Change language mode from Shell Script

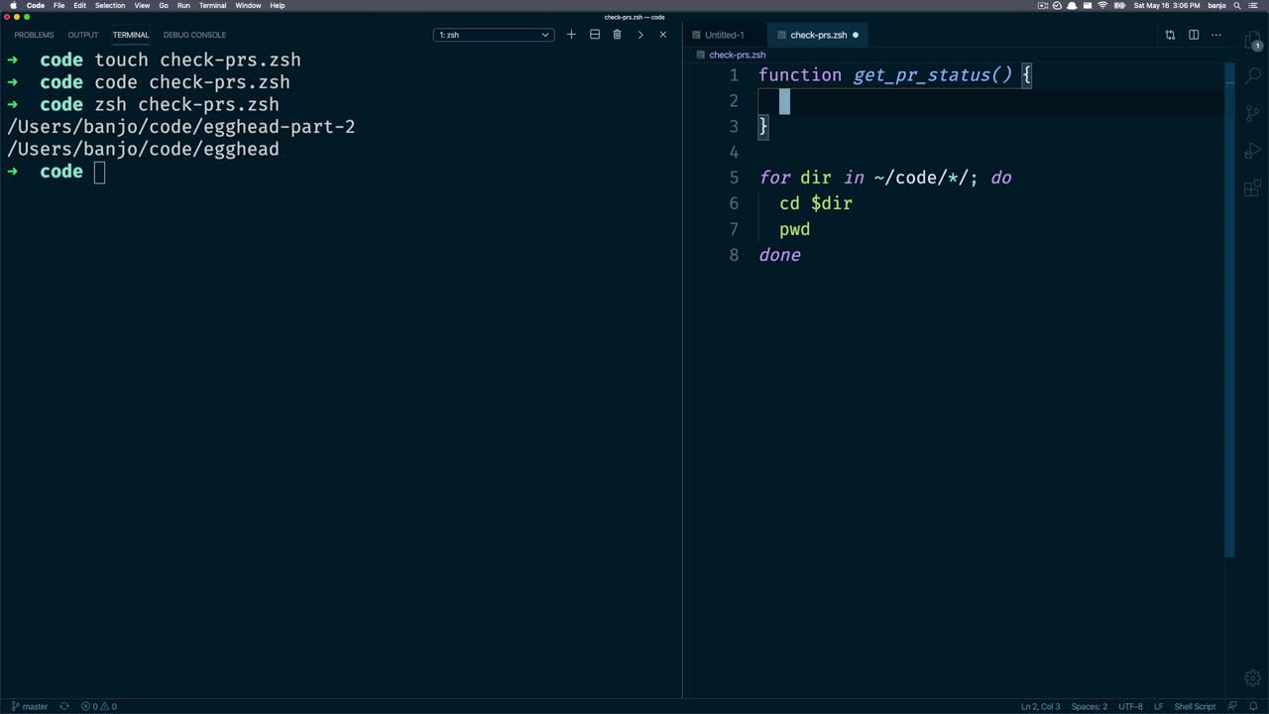point(1195,706)
